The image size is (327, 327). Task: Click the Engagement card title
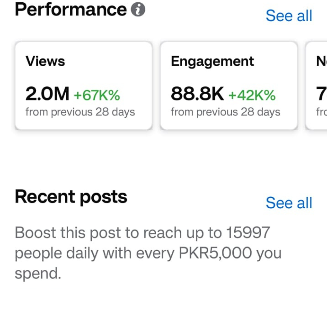212,61
